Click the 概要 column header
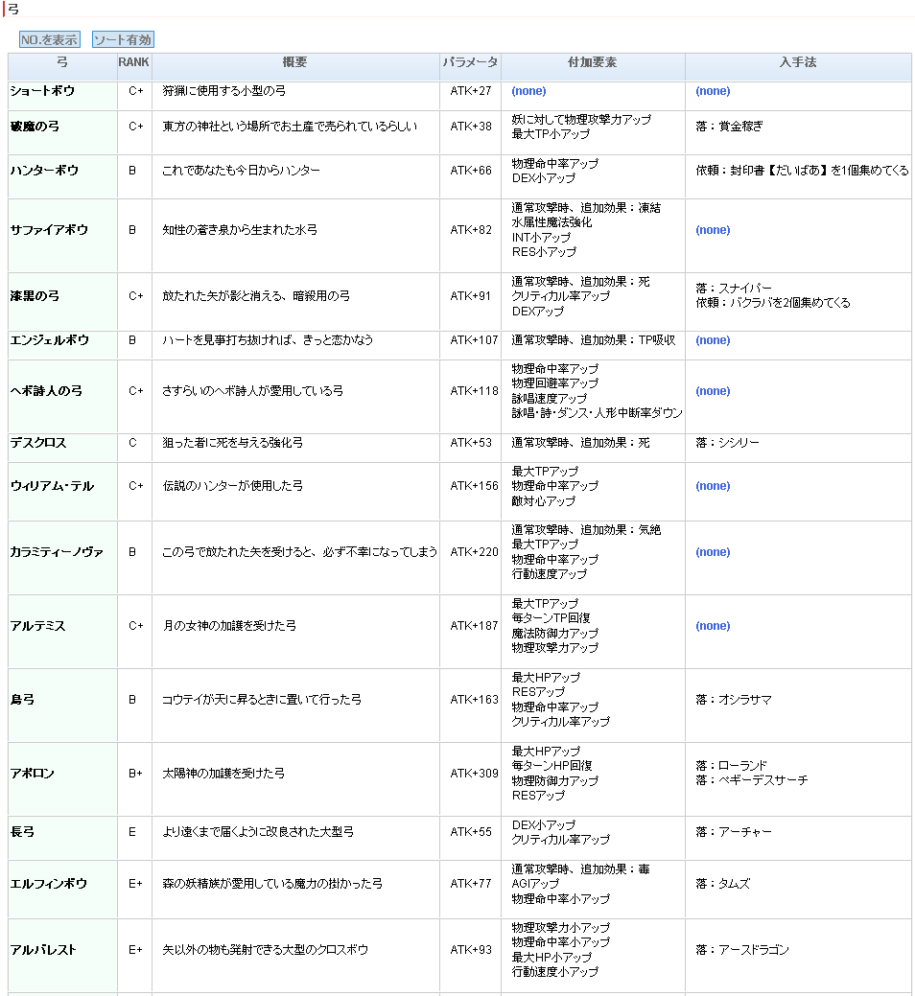Screen dimensions: 915x996 pos(295,62)
